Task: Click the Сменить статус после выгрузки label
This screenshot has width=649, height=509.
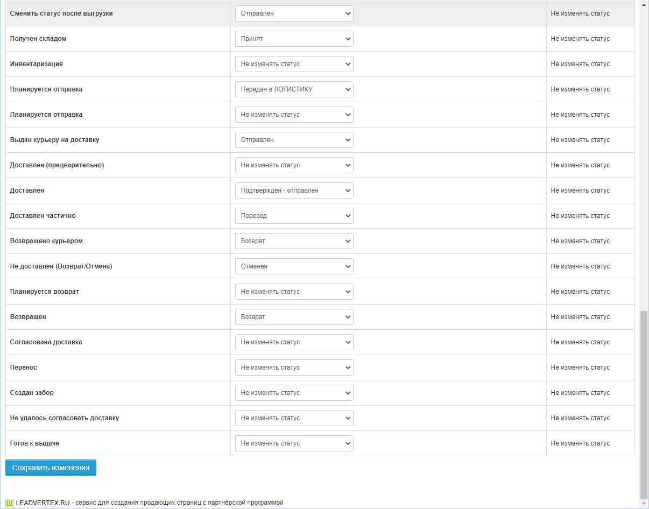Action: (62, 13)
